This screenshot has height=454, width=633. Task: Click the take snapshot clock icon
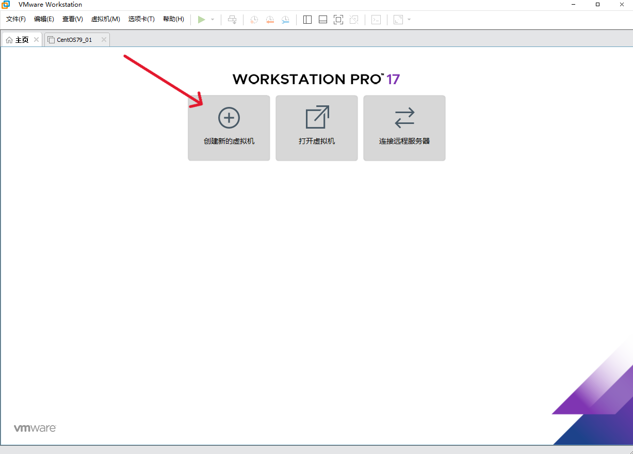coord(254,20)
